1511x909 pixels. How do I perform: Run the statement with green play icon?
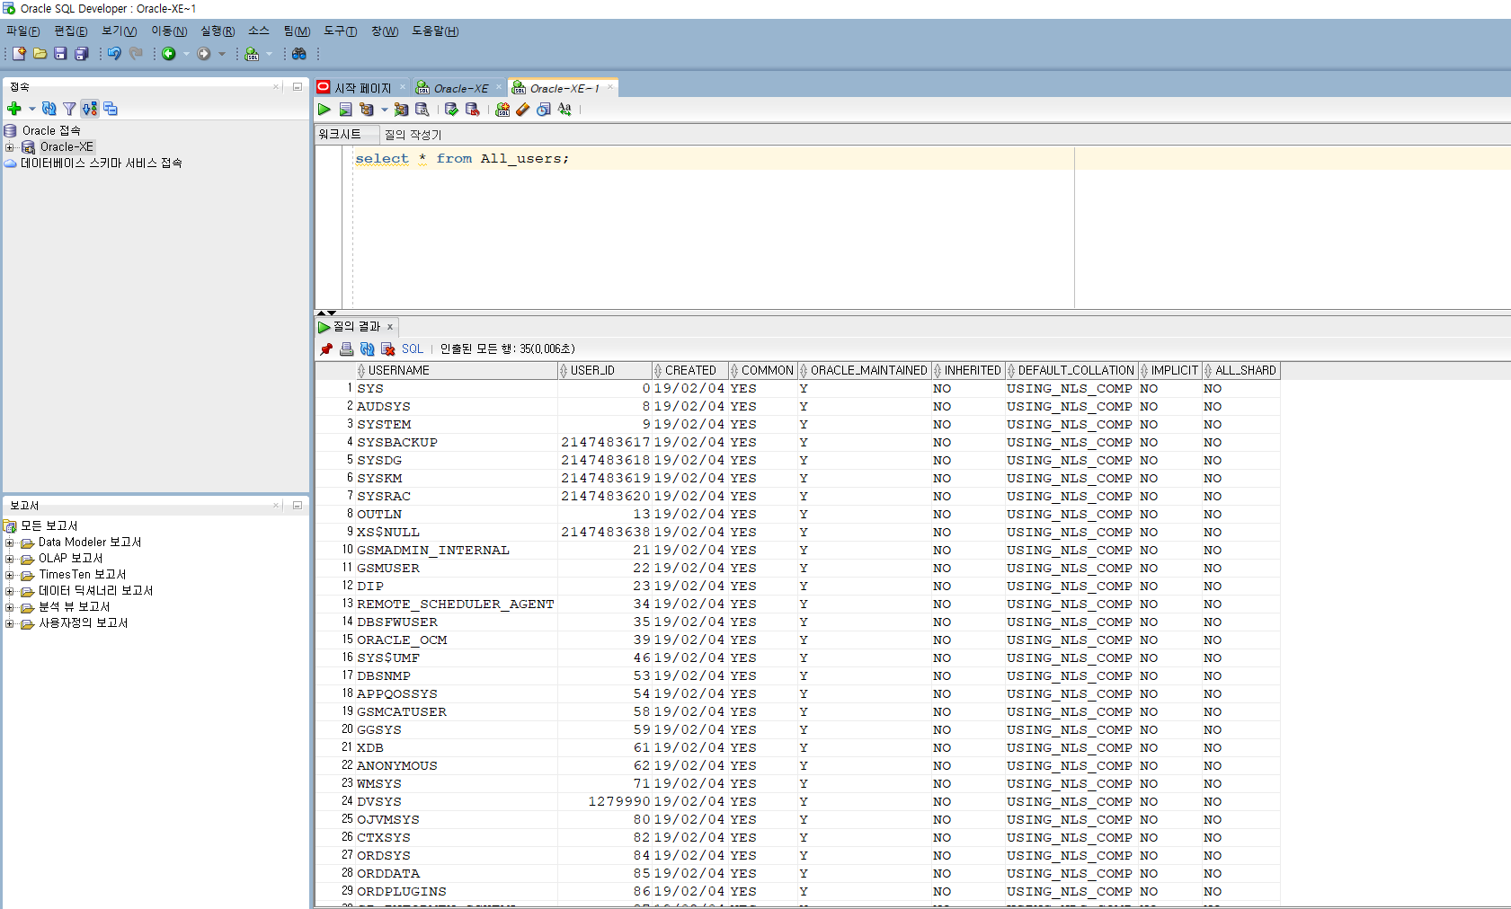[324, 110]
